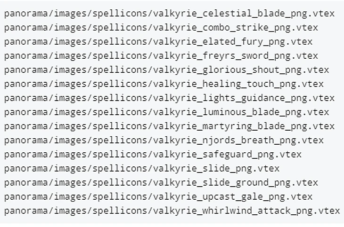Select the valkyrie_combo_strike_png.vtex path

pos(161,28)
